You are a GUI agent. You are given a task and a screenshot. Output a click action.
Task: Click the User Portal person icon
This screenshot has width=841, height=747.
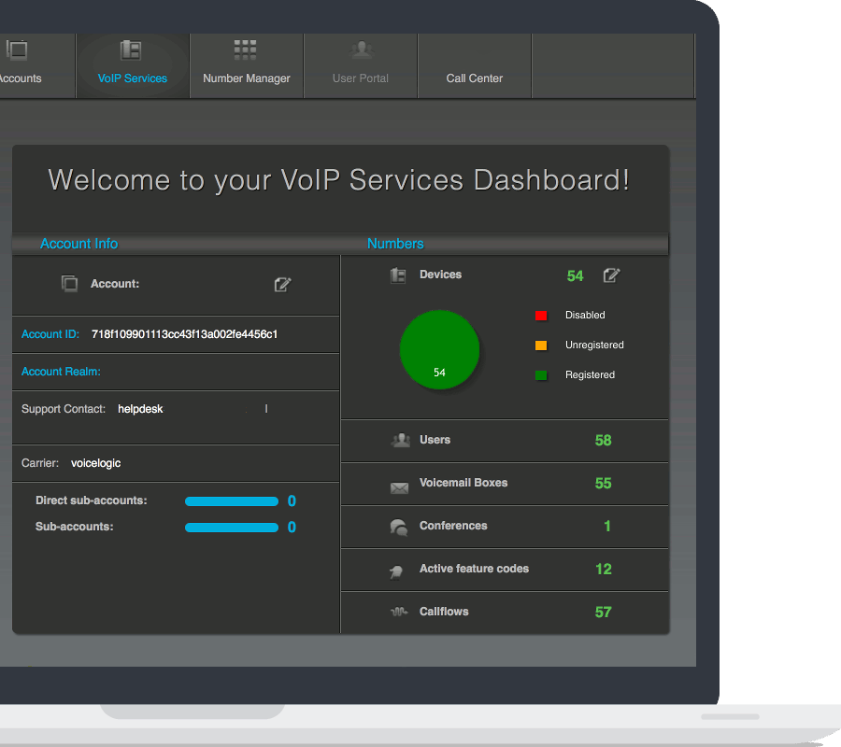[x=362, y=49]
